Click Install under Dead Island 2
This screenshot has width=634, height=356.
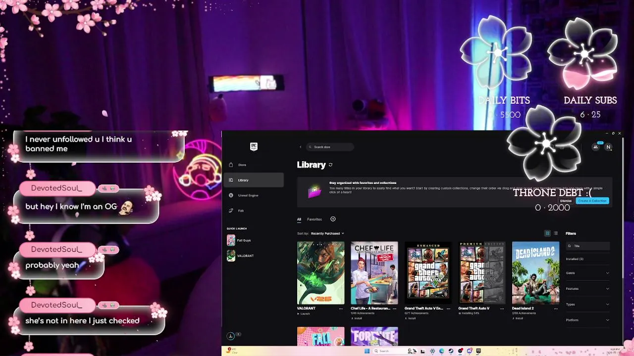pyautogui.click(x=518, y=318)
